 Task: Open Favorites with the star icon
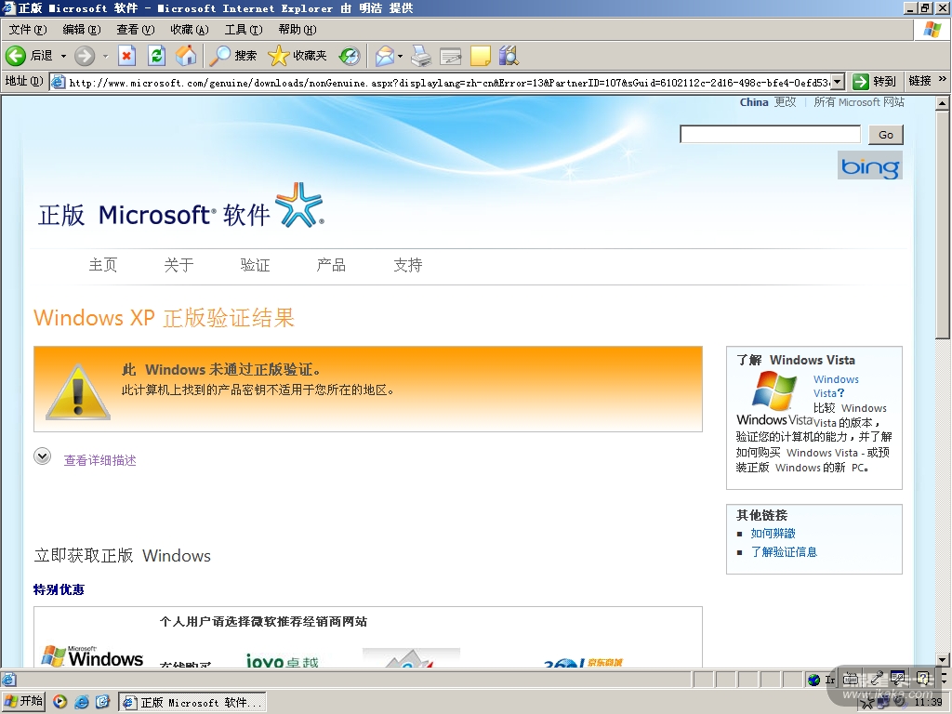[278, 56]
